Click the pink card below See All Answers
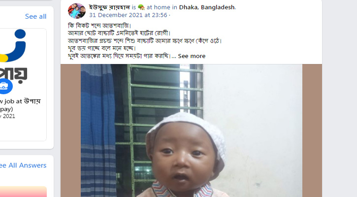The image size is (357, 197). pos(23,192)
